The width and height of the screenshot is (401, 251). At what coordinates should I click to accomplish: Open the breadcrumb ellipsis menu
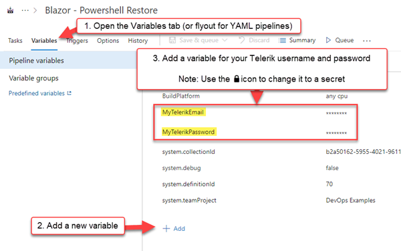pyautogui.click(x=25, y=10)
